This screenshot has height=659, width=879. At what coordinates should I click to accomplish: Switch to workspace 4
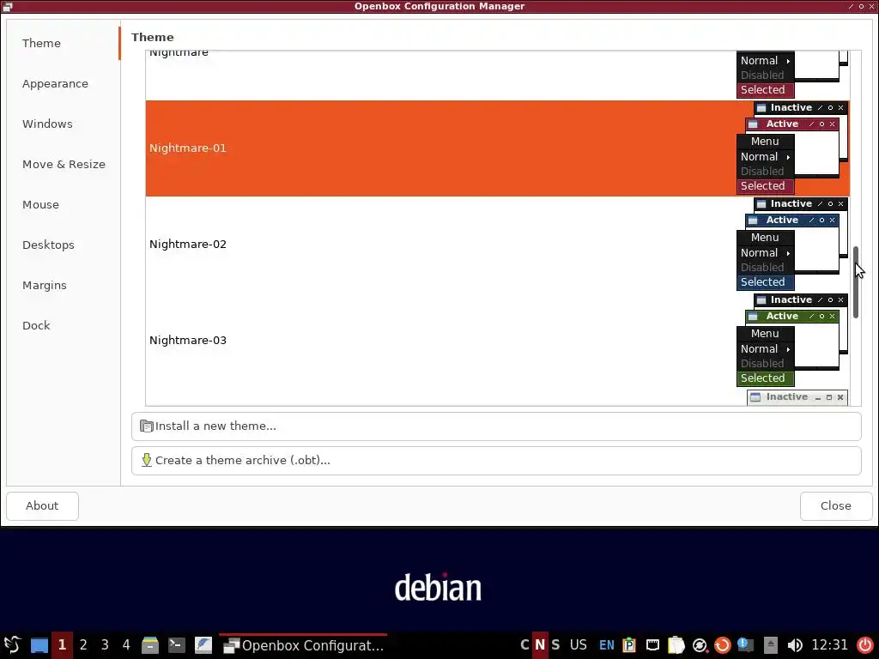click(x=126, y=645)
